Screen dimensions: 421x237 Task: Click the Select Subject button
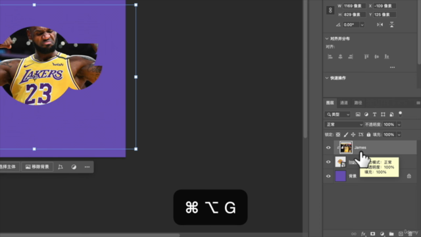[x=9, y=167]
